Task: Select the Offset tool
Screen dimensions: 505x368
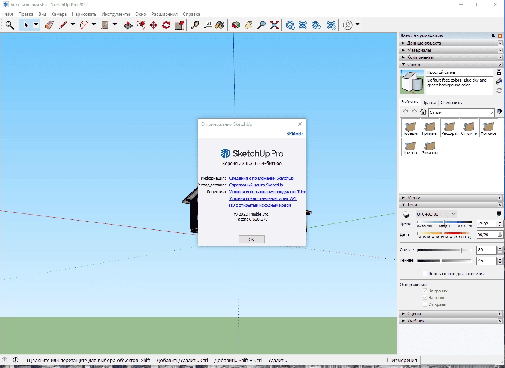Action: pyautogui.click(x=141, y=25)
